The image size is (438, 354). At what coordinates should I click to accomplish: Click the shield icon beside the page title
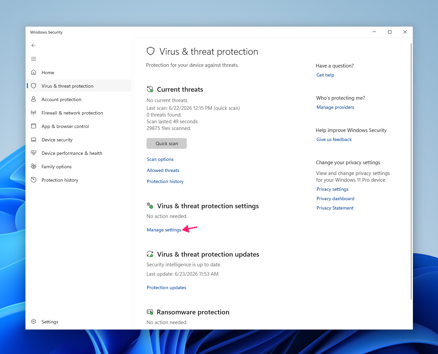pos(151,51)
